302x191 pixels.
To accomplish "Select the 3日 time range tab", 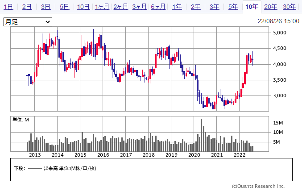I will point(46,7).
